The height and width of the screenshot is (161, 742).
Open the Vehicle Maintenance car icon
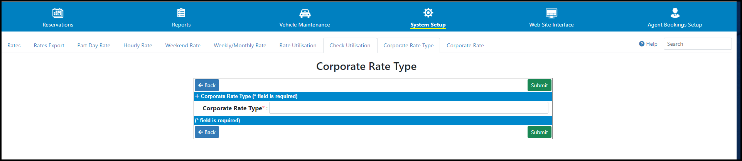tap(305, 13)
